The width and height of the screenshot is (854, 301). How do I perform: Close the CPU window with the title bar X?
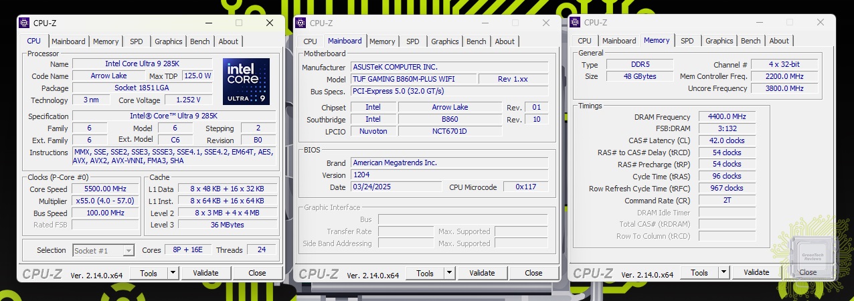269,23
